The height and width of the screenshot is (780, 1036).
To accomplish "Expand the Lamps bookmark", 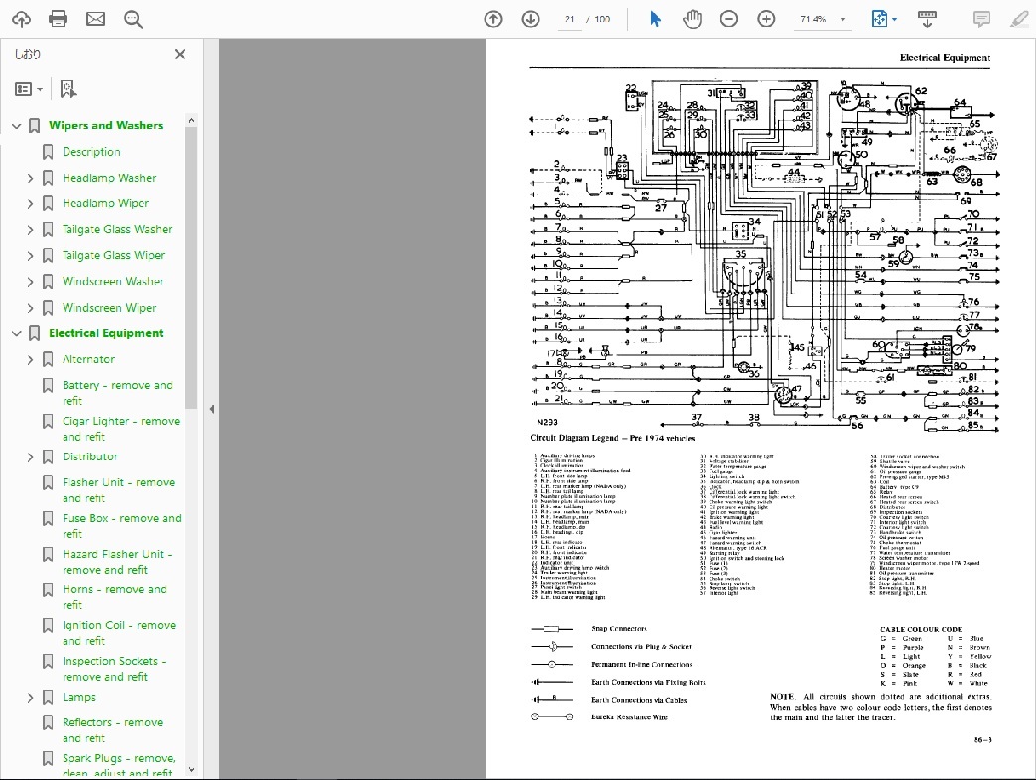I will (30, 697).
